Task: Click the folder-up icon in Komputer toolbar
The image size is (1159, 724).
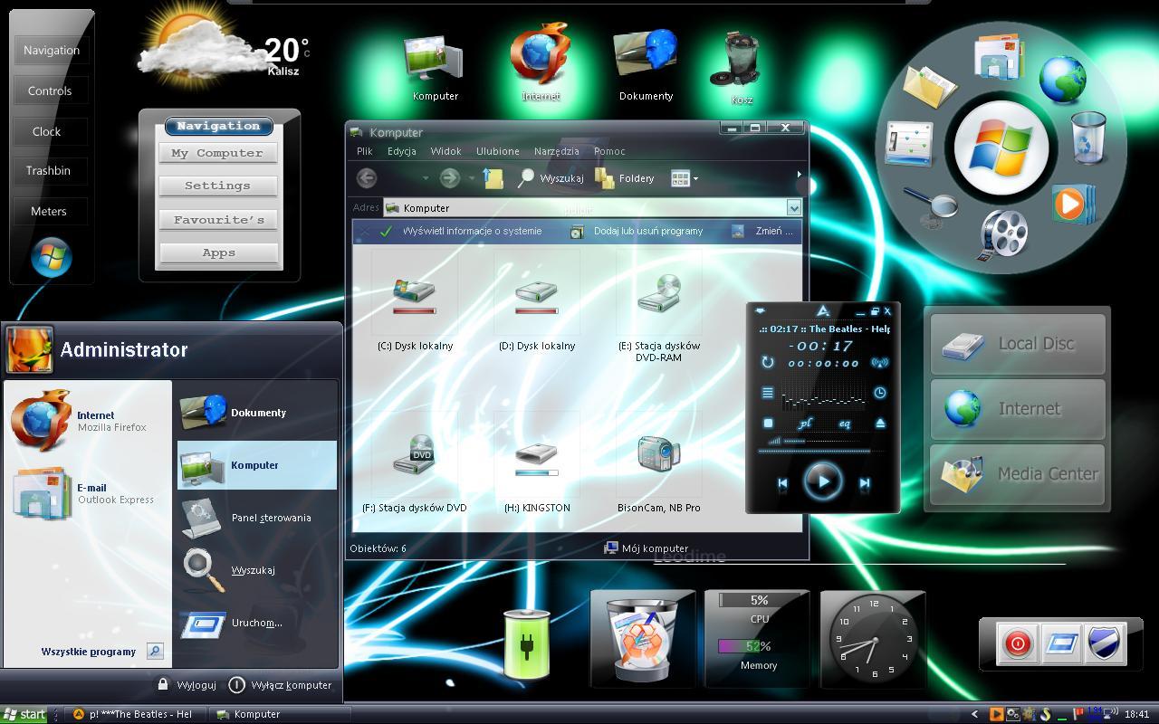Action: [x=493, y=178]
